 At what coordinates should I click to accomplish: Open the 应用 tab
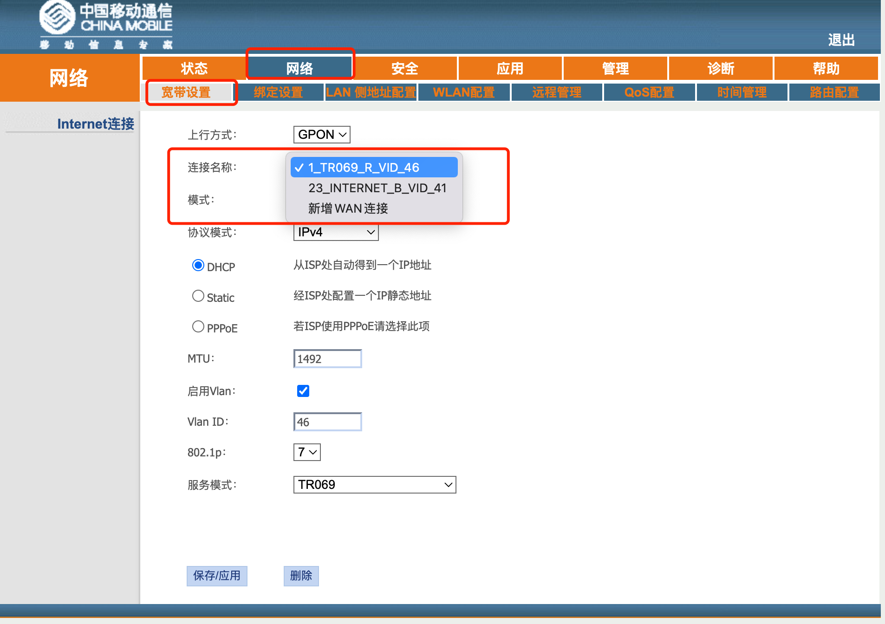point(510,69)
